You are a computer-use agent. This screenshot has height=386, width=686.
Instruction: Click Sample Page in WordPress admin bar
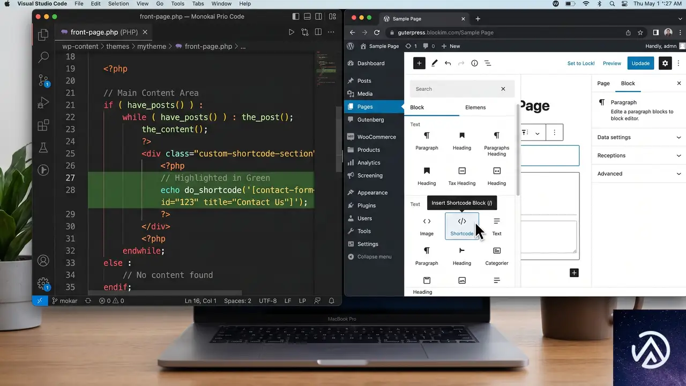(380, 46)
